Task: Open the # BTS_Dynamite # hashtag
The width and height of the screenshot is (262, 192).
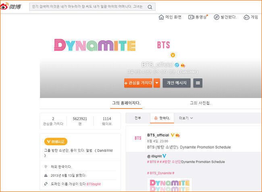Action: click(160, 173)
